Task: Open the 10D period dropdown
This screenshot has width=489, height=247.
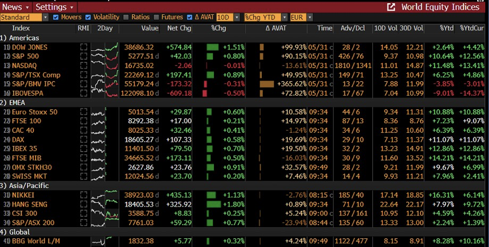Action: pyautogui.click(x=237, y=17)
